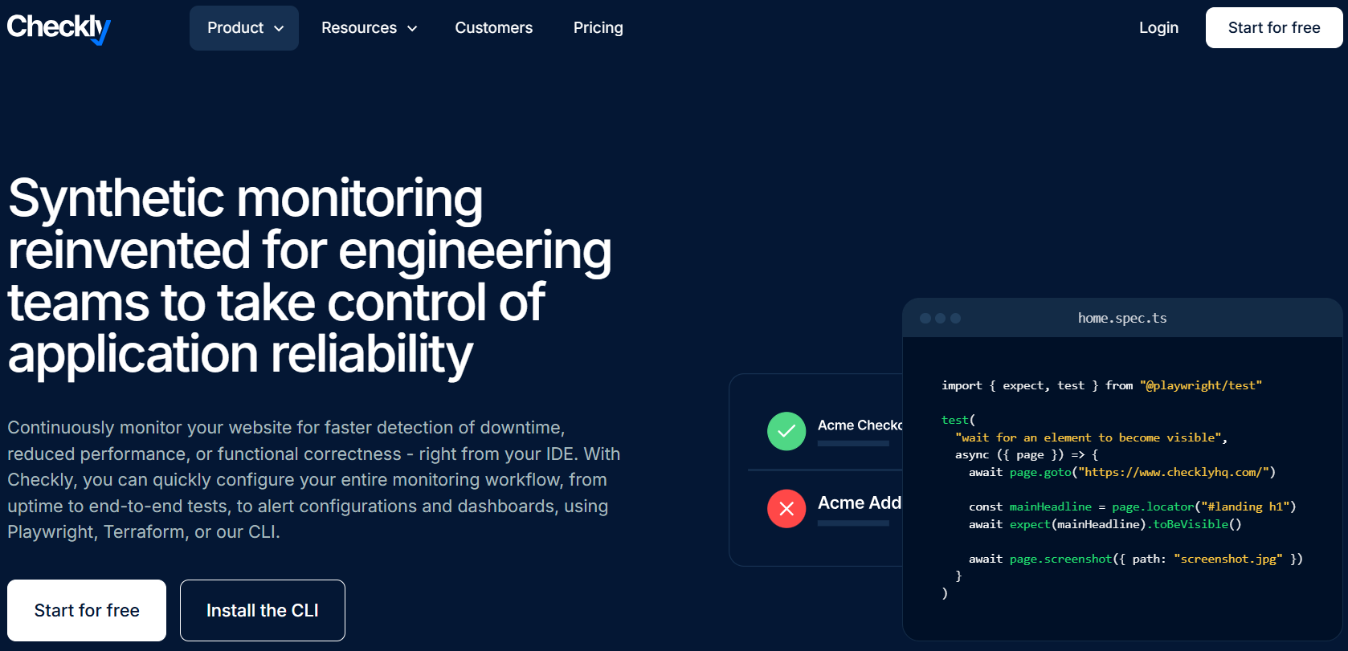Viewport: 1348px width, 651px height.
Task: Click the Continuously monitor your website paragraph
Action: click(x=314, y=480)
